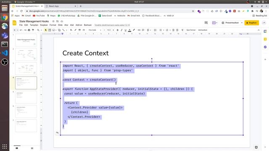Open the Terminal from the dock
The width and height of the screenshot is (269, 151).
5,44
